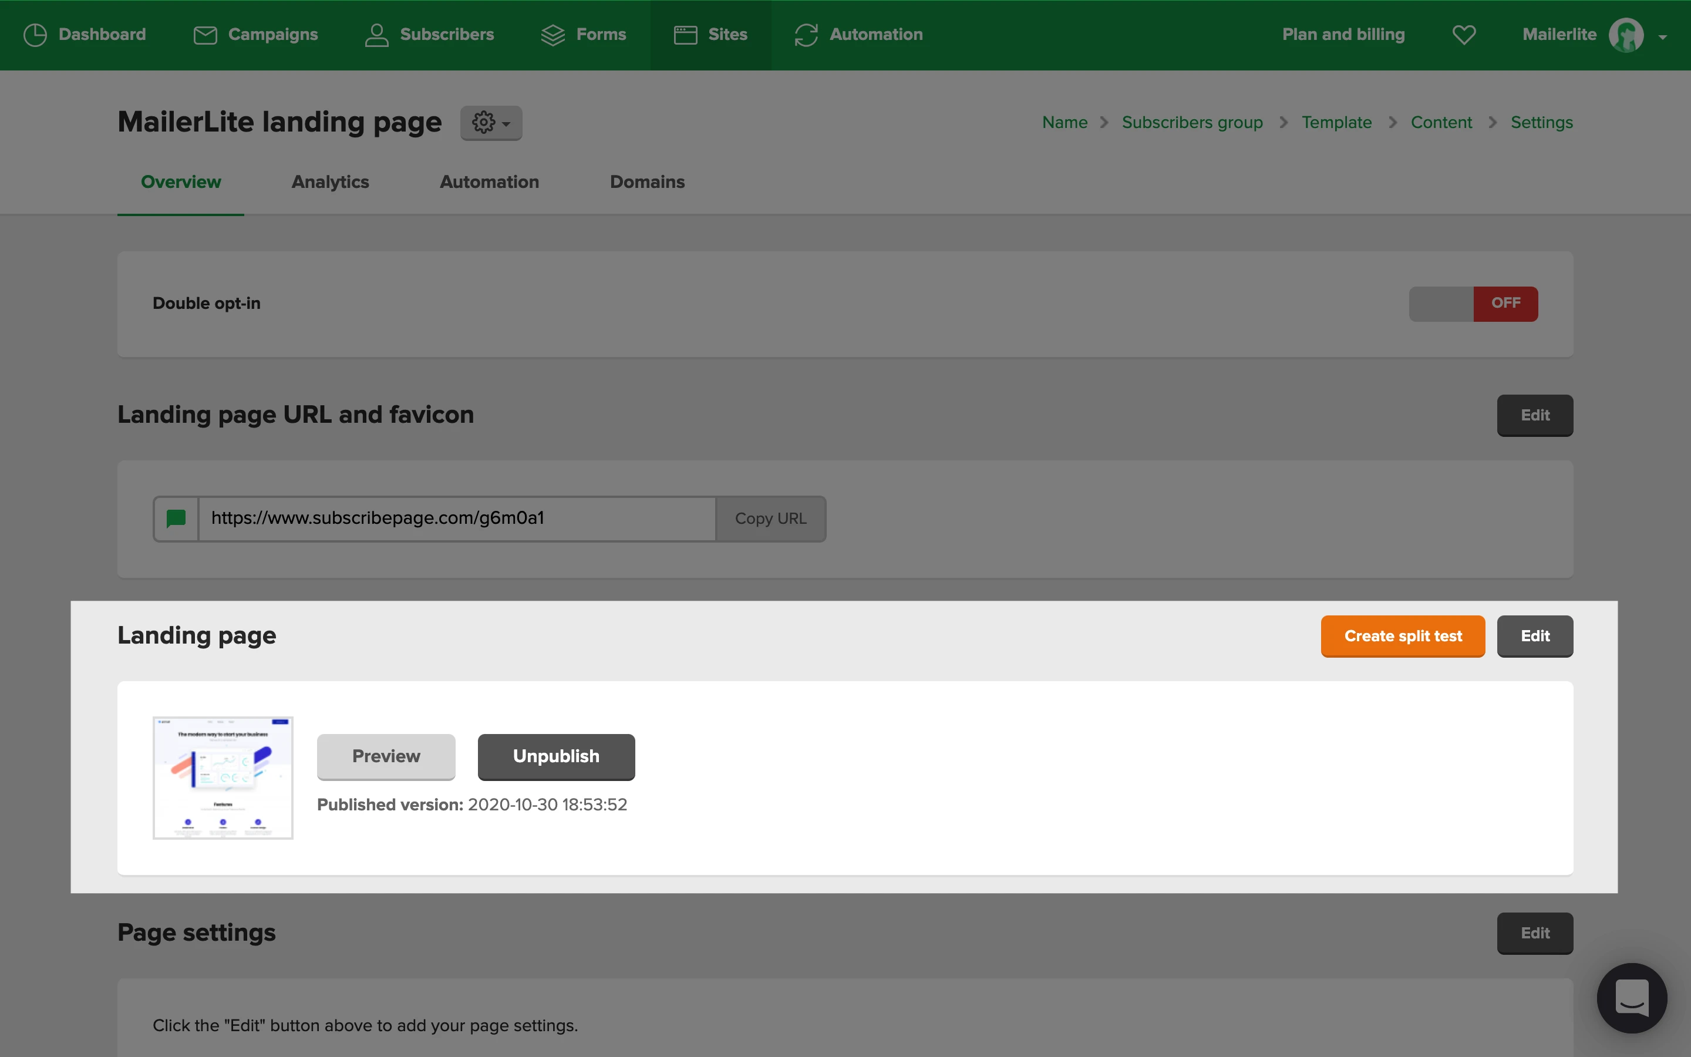Open the Domains tab
The image size is (1691, 1057).
pos(647,182)
